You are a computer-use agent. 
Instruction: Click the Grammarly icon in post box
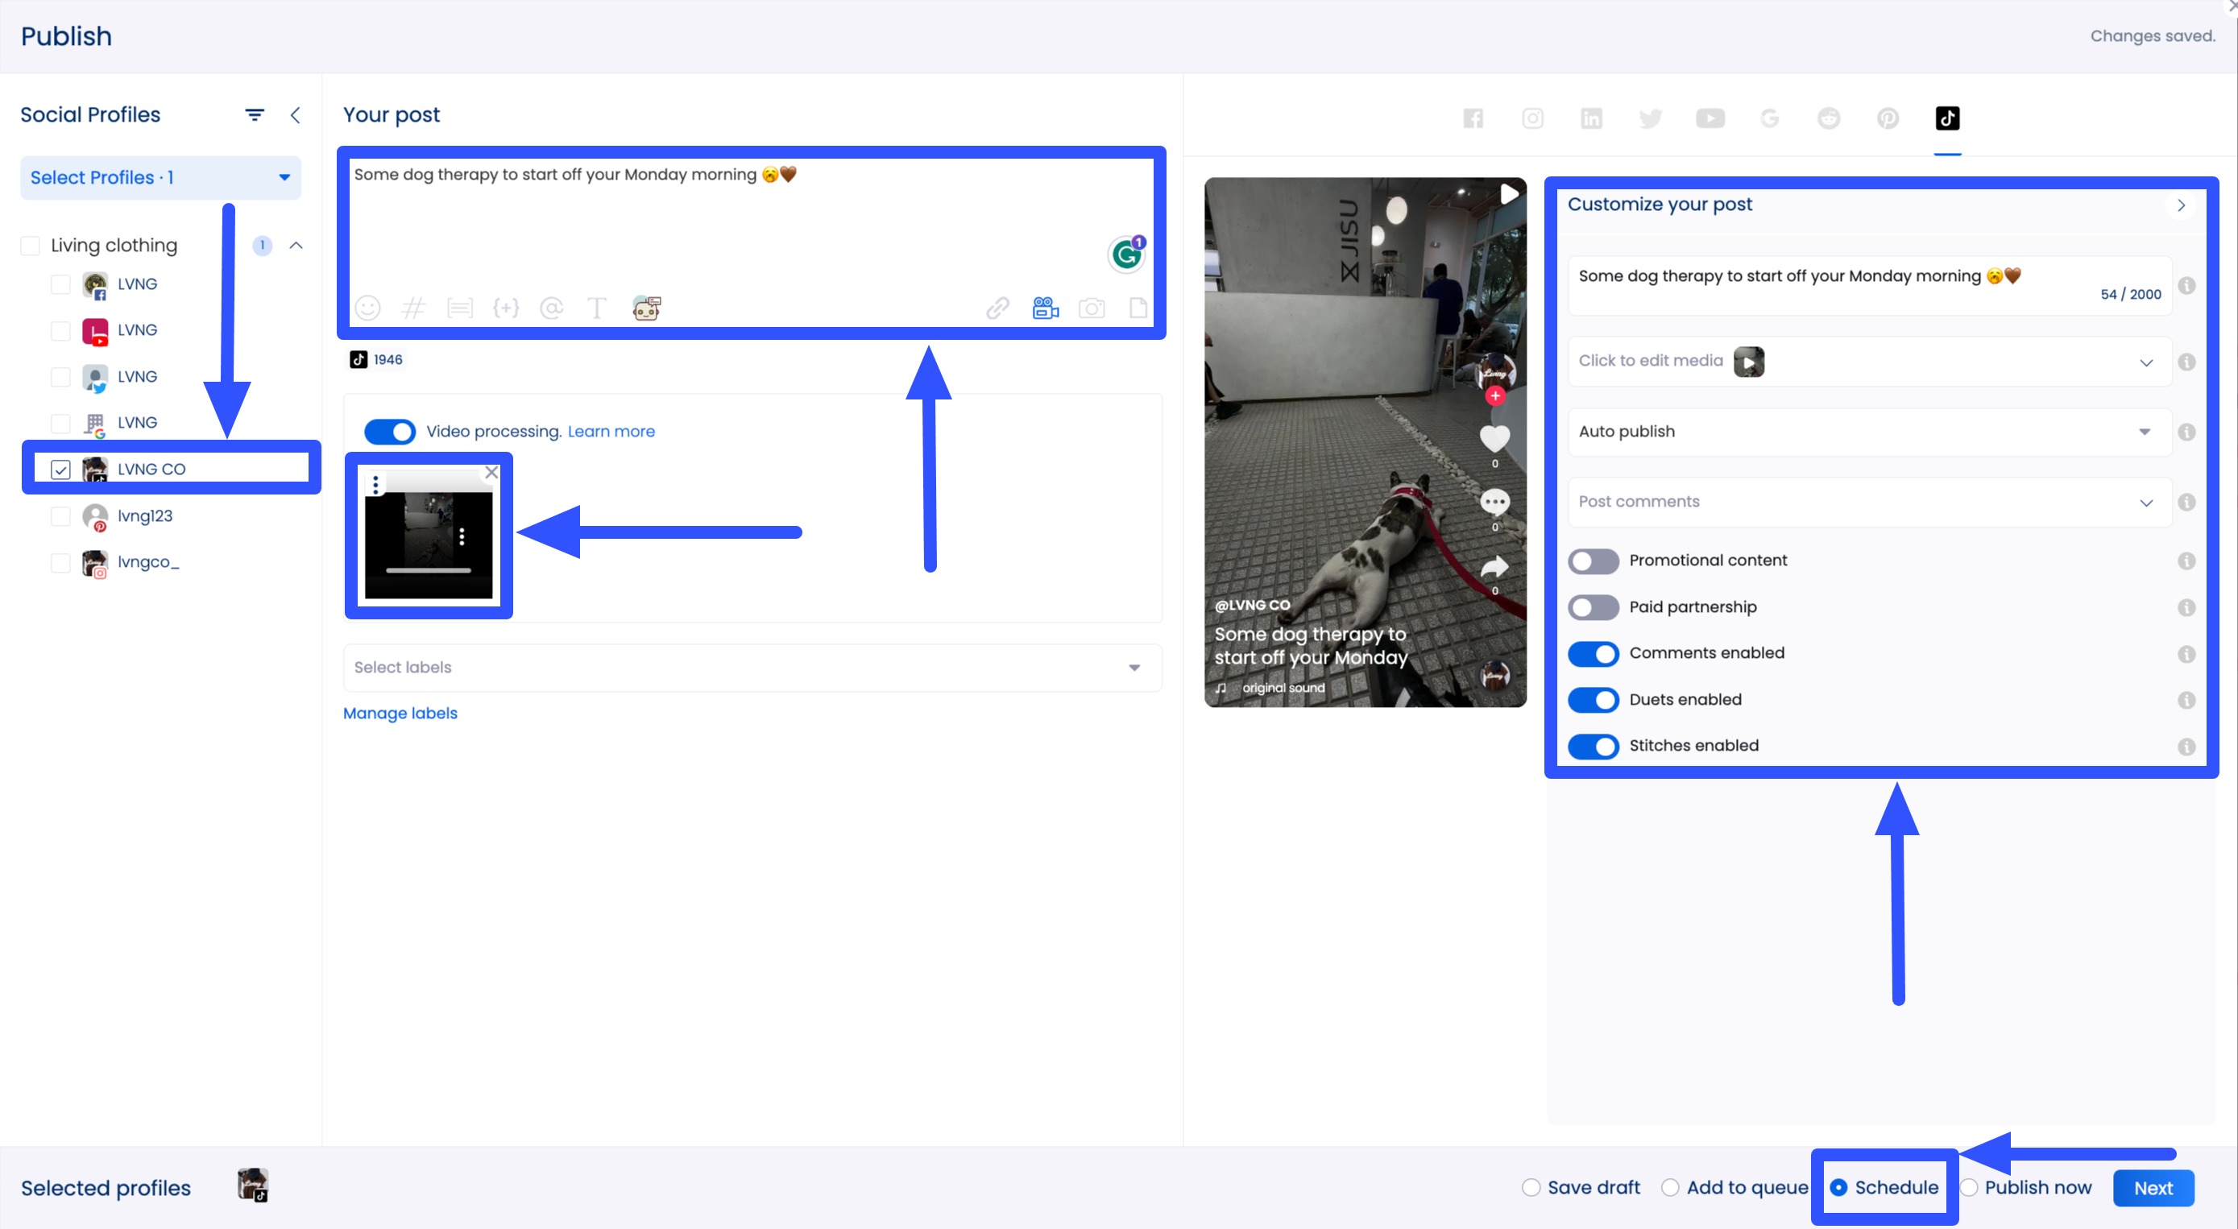1127,254
